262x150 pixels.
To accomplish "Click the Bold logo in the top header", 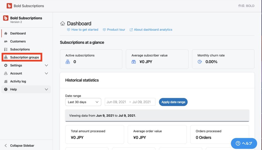I will (x=9, y=6).
